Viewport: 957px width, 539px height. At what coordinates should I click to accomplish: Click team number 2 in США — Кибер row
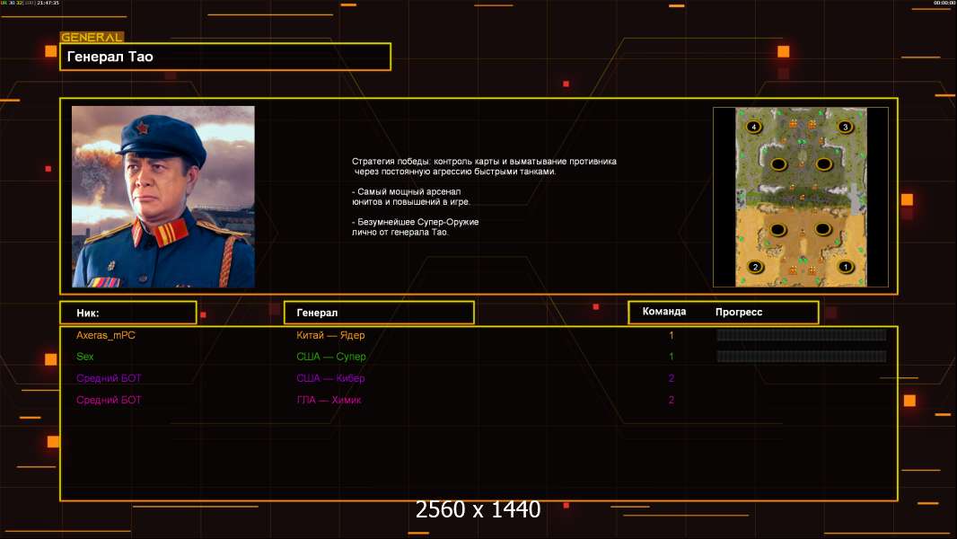672,378
